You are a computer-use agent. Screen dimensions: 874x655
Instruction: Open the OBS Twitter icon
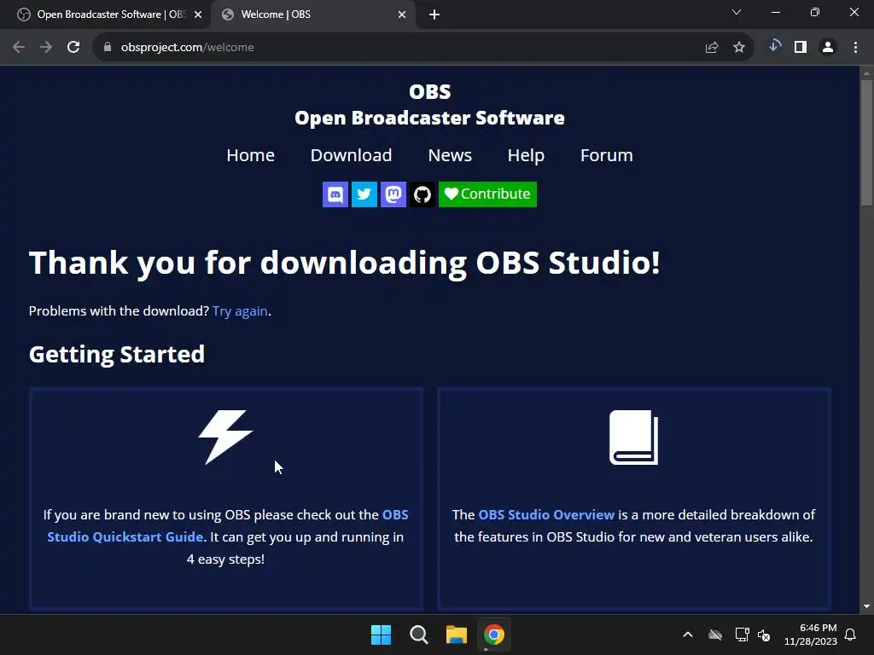(364, 194)
